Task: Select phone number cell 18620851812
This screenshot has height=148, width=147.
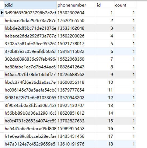Action: (76, 113)
